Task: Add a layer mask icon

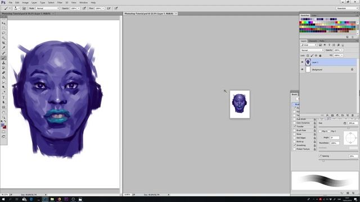Action: pyautogui.click(x=332, y=115)
